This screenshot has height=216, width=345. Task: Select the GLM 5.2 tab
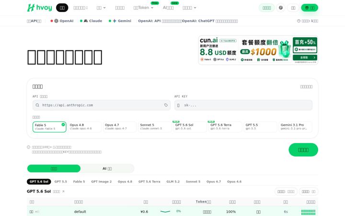(x=173, y=181)
